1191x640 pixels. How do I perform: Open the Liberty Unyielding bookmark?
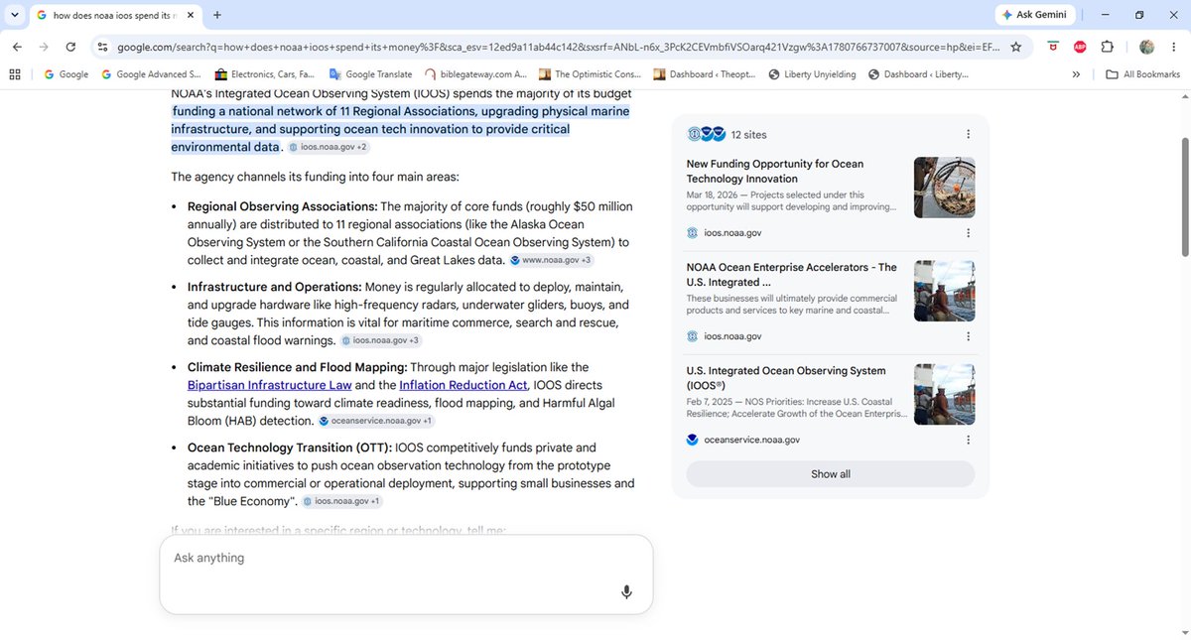pyautogui.click(x=812, y=73)
